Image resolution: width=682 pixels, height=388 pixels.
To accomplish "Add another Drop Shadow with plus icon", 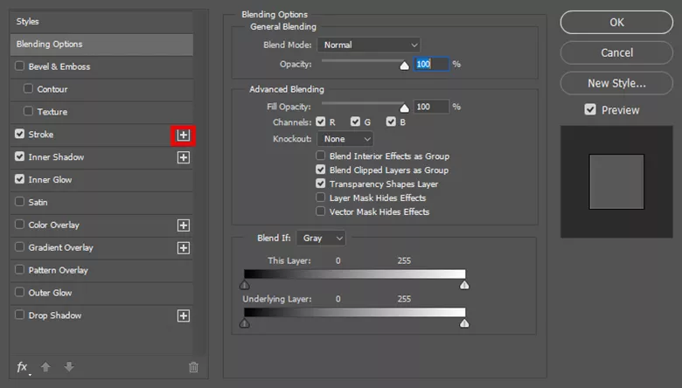I will pos(183,315).
